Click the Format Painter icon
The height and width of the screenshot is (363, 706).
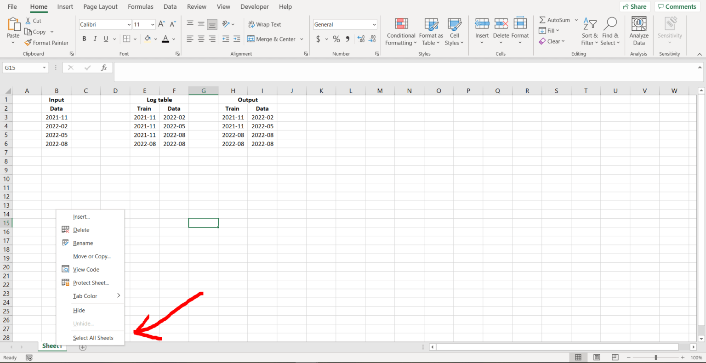tap(46, 43)
